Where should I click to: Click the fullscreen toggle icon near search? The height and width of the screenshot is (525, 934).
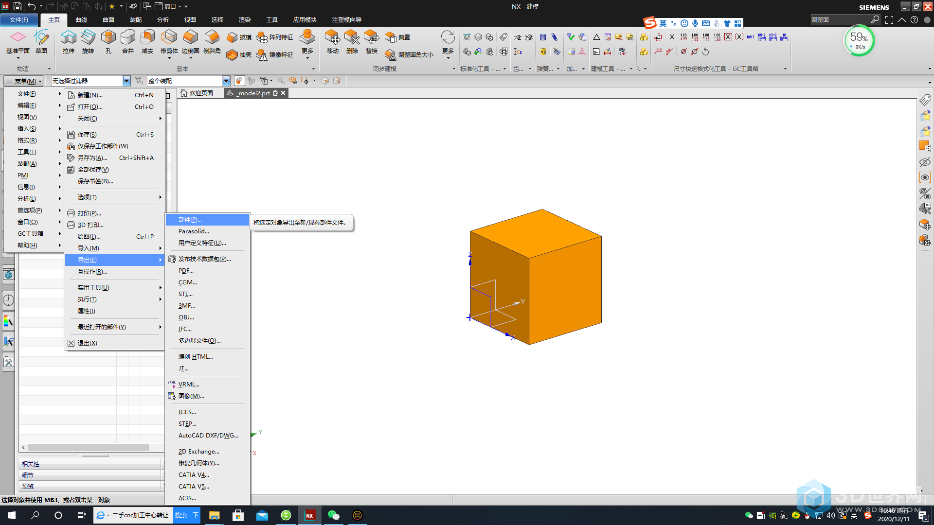point(889,20)
